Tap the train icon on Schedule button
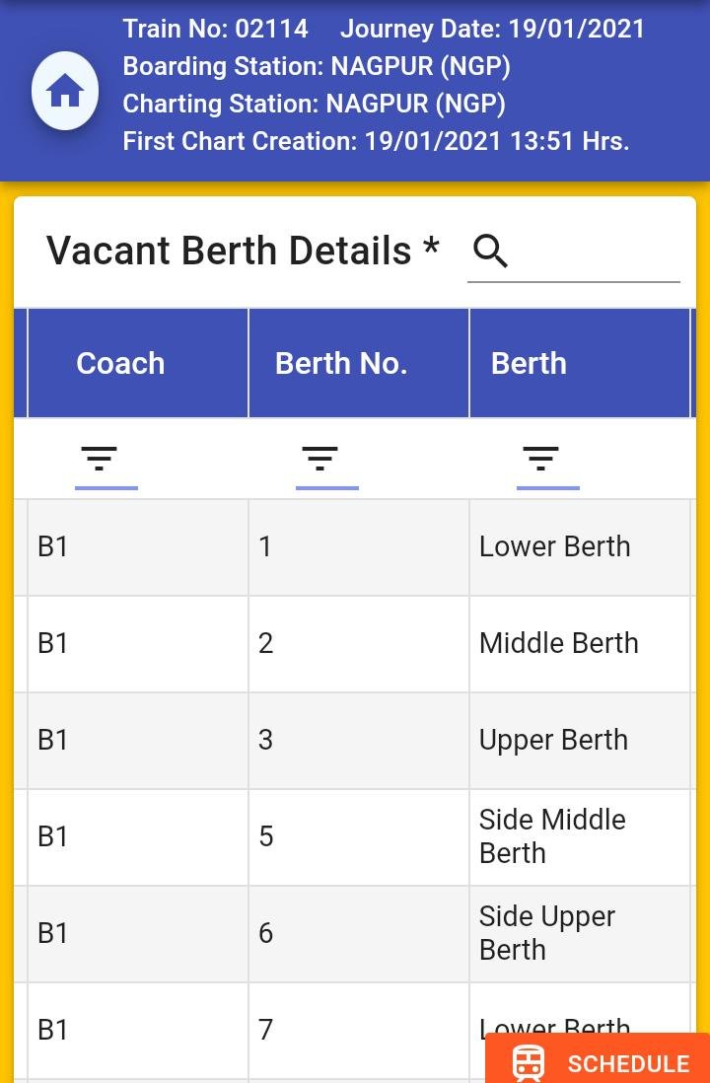710x1083 pixels. (x=529, y=1063)
